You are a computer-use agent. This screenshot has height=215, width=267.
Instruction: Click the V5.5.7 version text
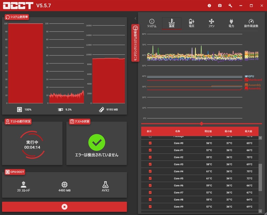coord(44,6)
